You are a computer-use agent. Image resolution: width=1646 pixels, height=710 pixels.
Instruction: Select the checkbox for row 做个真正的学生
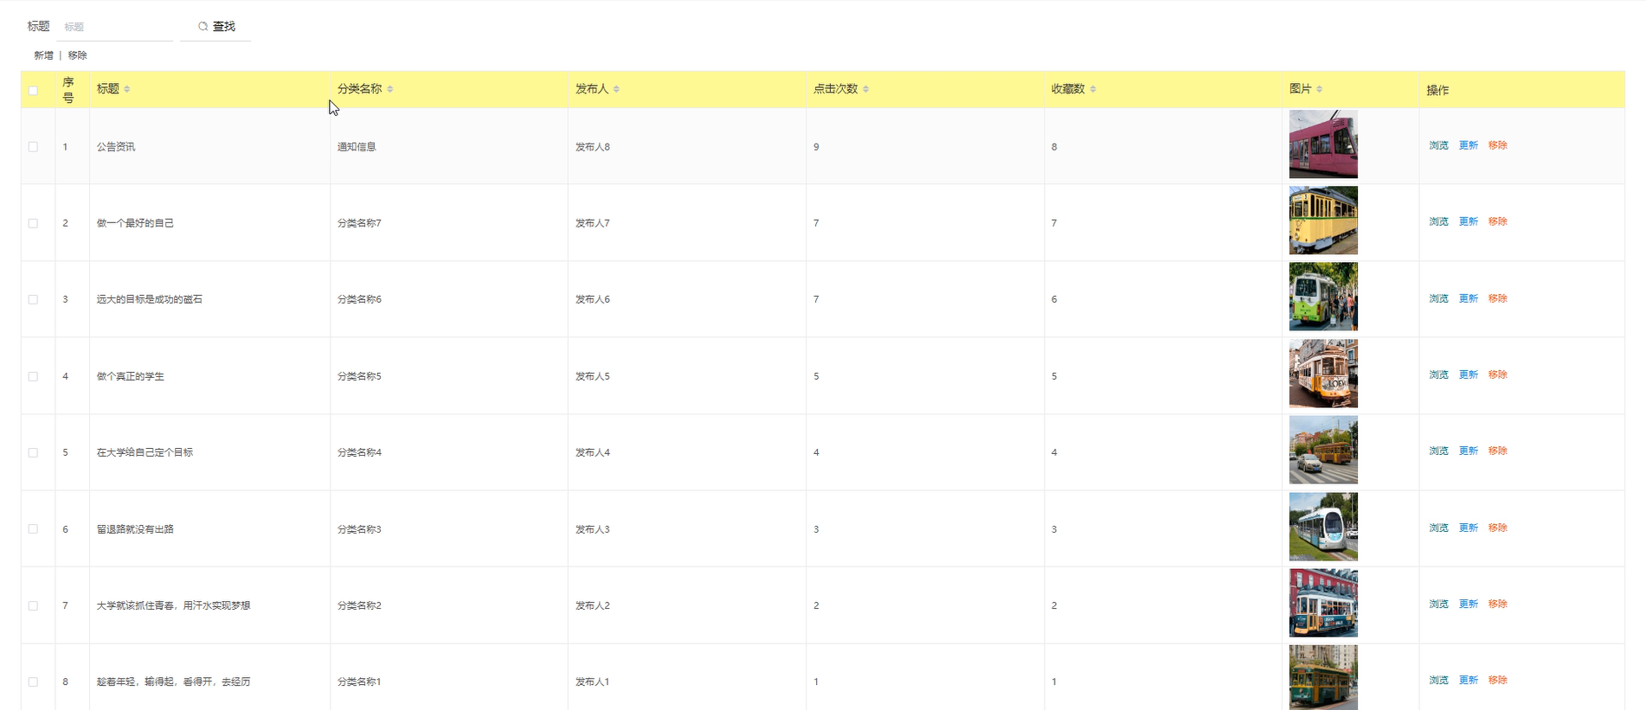pyautogui.click(x=33, y=376)
